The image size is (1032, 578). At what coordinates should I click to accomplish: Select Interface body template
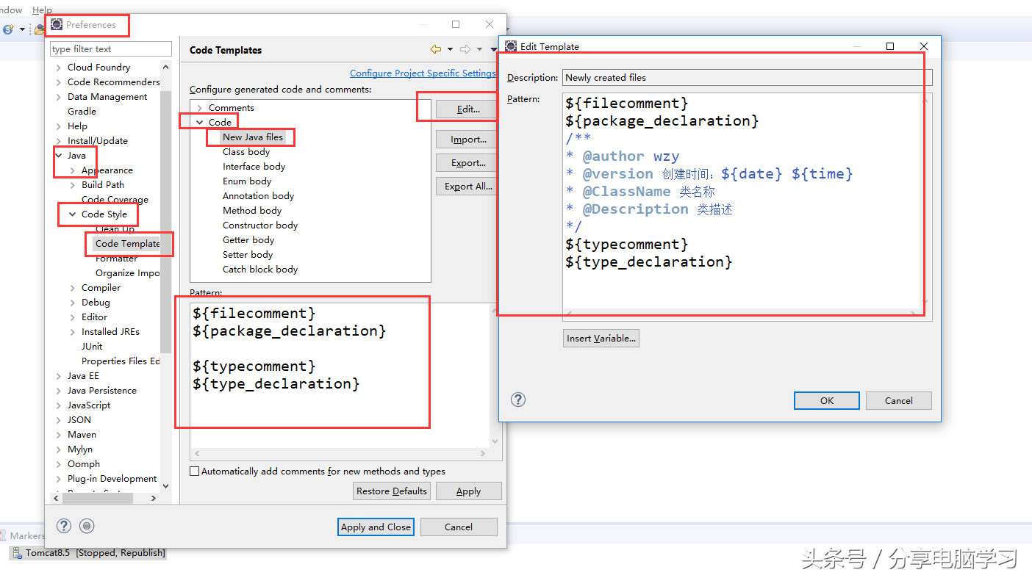[254, 167]
